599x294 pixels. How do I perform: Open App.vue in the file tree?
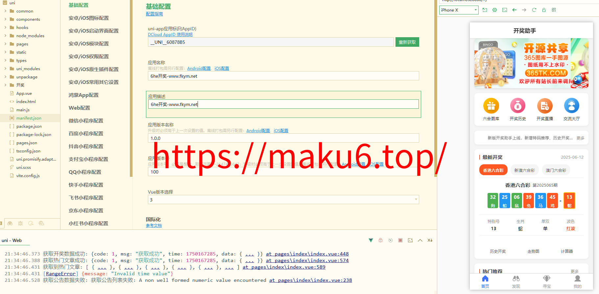click(x=24, y=93)
